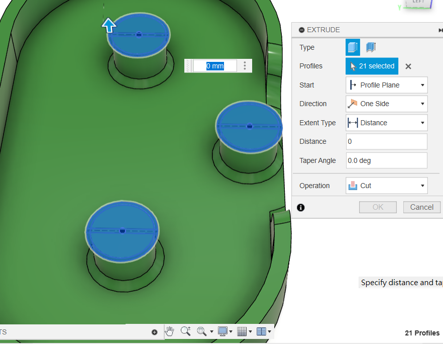Clear the 21 selected profiles
The image size is (443, 344).
408,66
